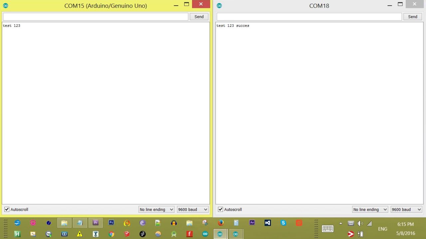Image resolution: width=426 pixels, height=239 pixels.
Task: Focus the COM18 serial input field
Action: 309,17
